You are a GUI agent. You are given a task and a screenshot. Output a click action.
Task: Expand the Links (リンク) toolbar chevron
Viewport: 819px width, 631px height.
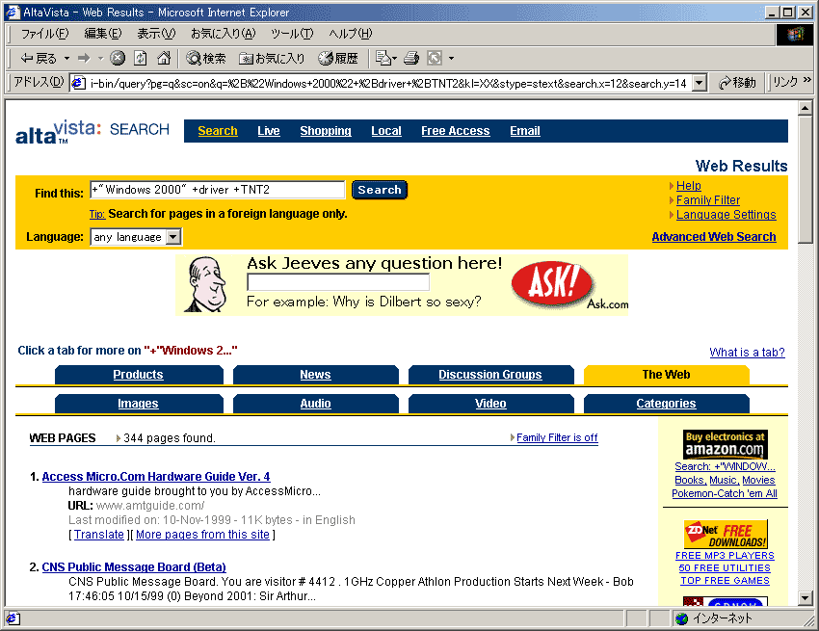pyautogui.click(x=807, y=79)
